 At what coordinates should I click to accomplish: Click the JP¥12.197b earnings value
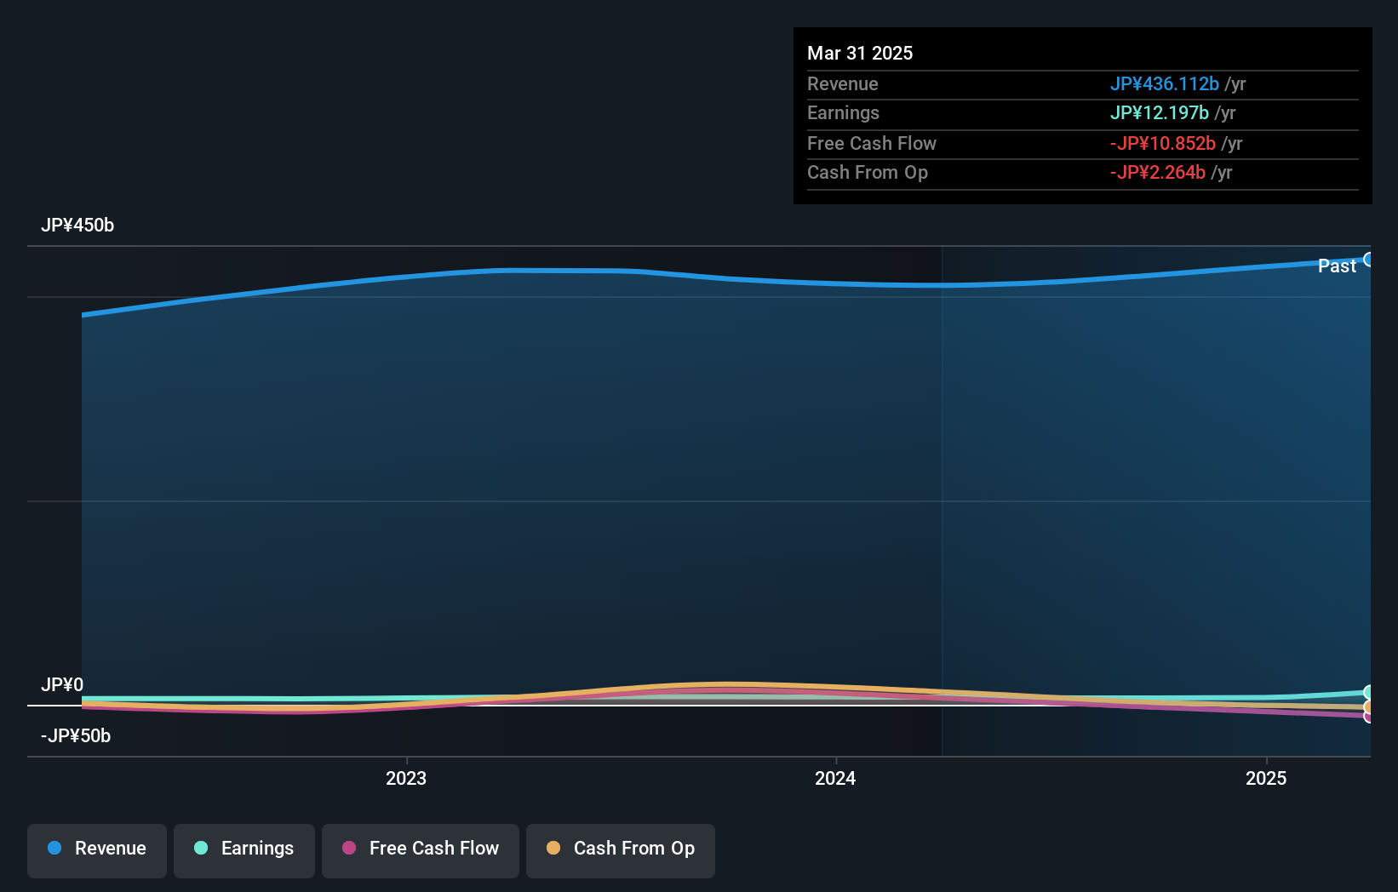[1159, 112]
